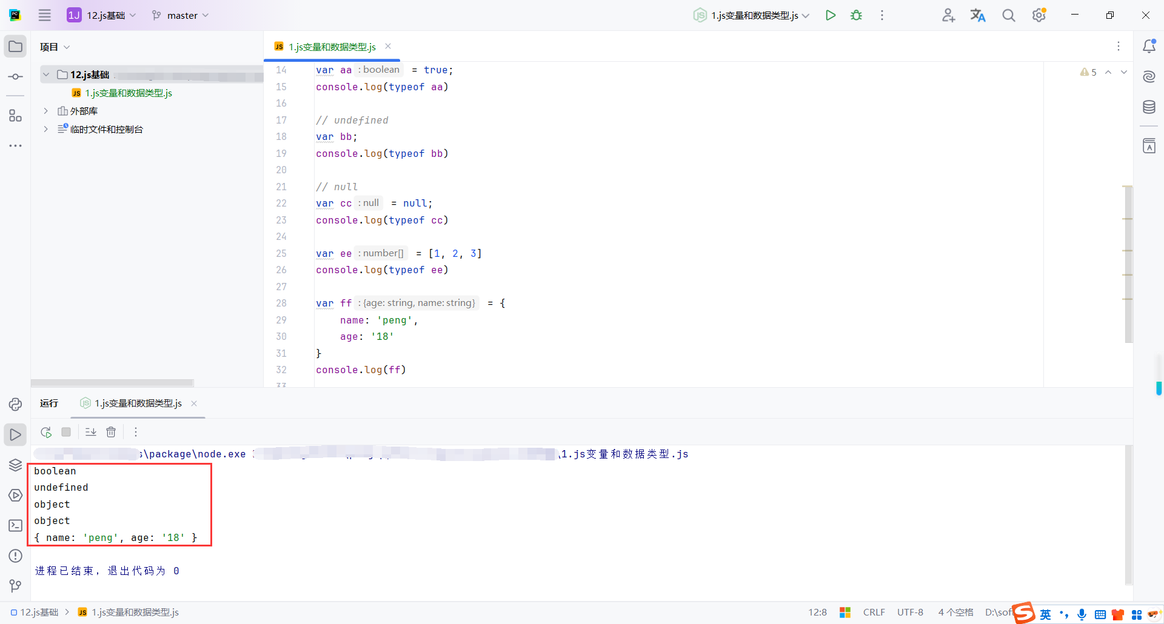The width and height of the screenshot is (1164, 624).
Task: Open the input method soft keyboard icon
Action: [x=1100, y=614]
